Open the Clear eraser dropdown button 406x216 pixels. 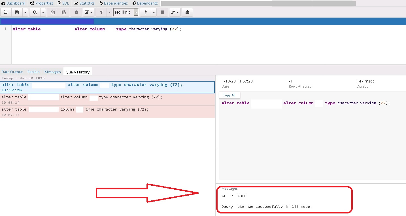[175, 12]
